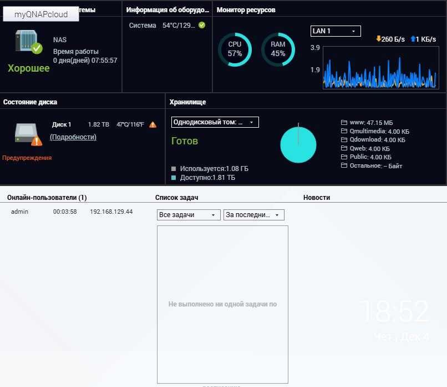This screenshot has height=387, width=447.
Task: Click the Хранилище section header
Action: [x=187, y=102]
